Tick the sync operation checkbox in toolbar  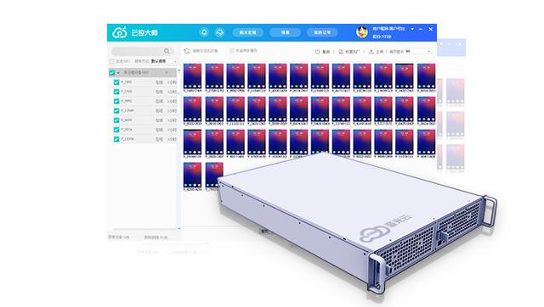click(x=232, y=51)
